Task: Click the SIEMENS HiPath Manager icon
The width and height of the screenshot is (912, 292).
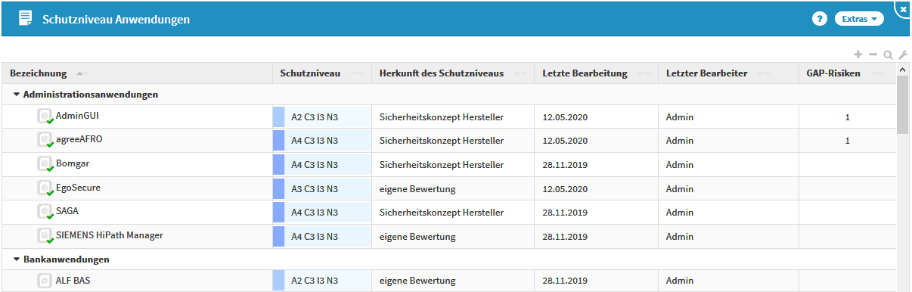Action: click(45, 237)
